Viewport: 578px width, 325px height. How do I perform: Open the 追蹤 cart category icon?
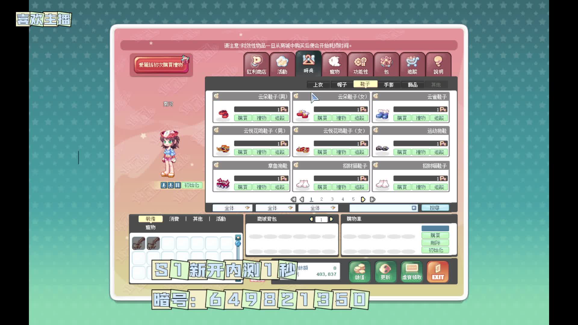412,64
